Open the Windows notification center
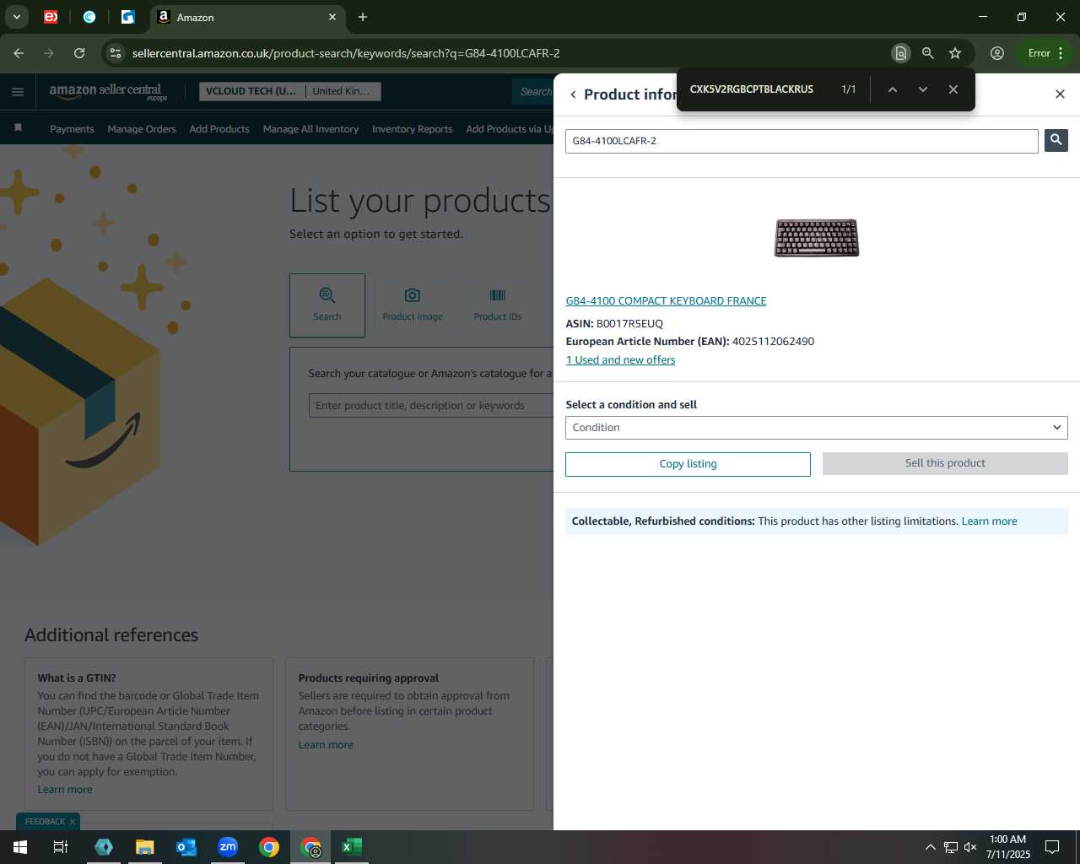The width and height of the screenshot is (1080, 864). [x=1052, y=847]
